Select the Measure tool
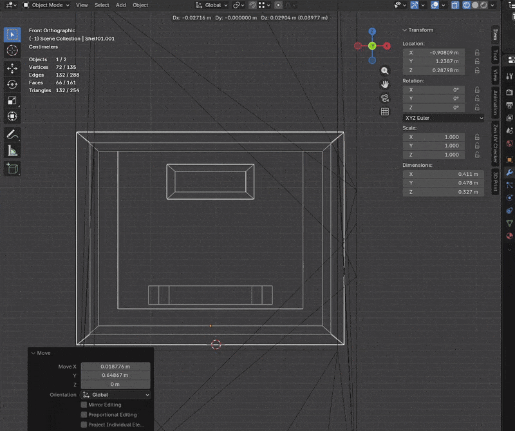The height and width of the screenshot is (431, 515). click(12, 151)
